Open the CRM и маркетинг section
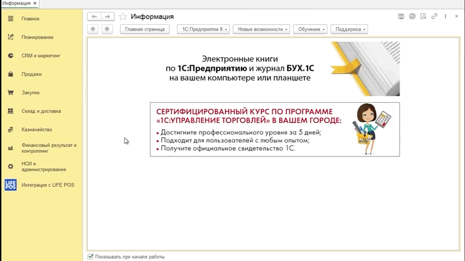Screen dimensions: 465x261 42,56
